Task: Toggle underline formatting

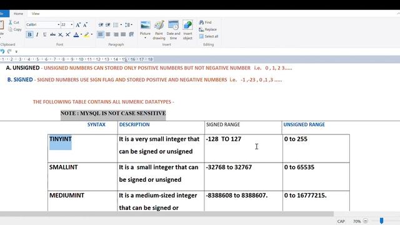Action: tap(45, 34)
